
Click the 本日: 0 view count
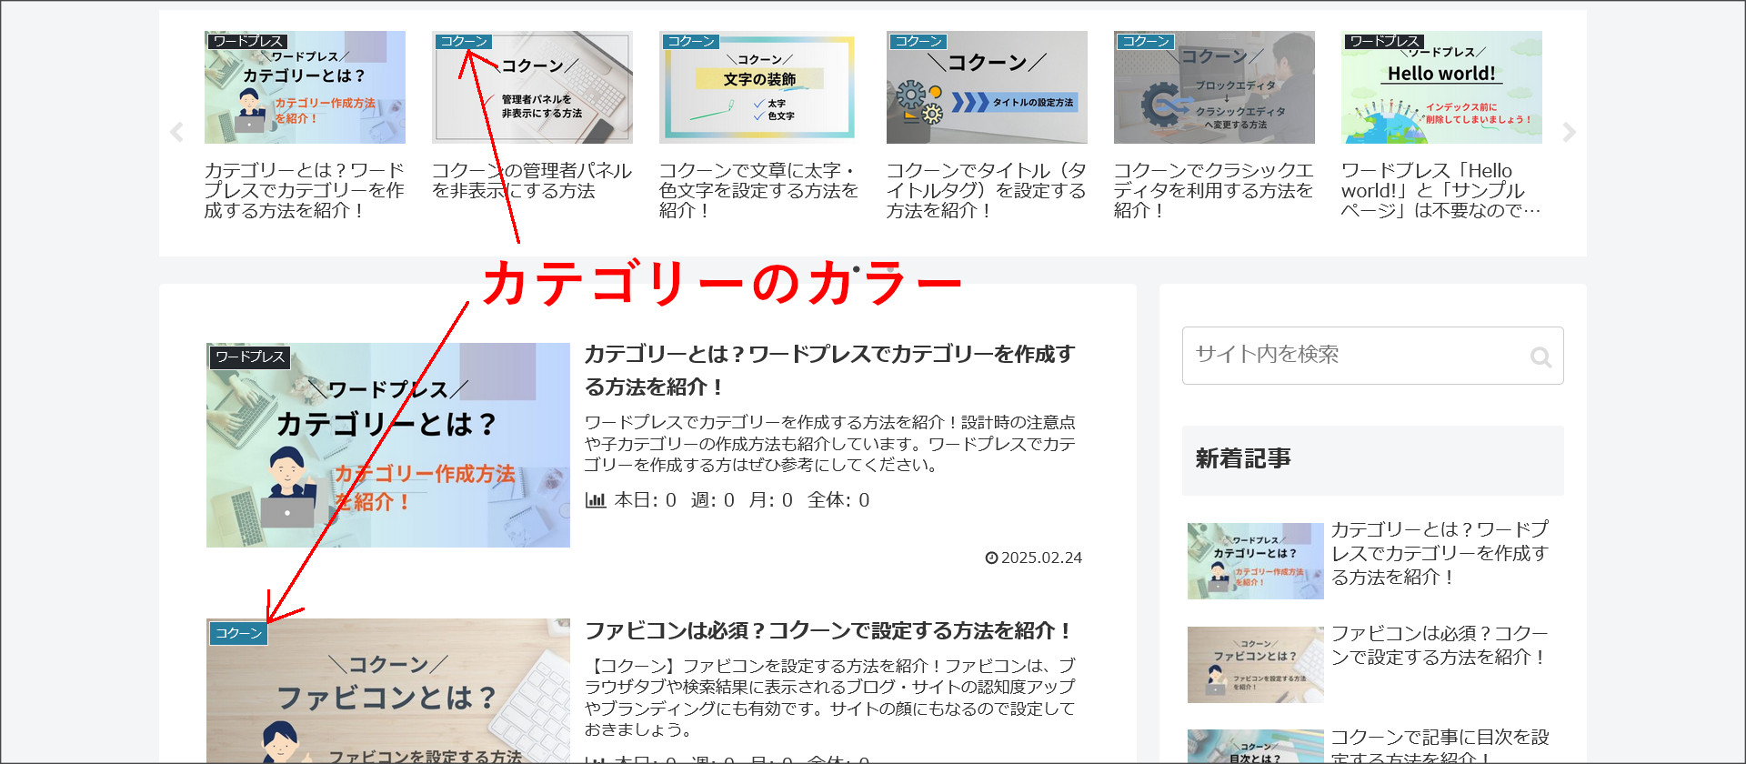pos(645,500)
